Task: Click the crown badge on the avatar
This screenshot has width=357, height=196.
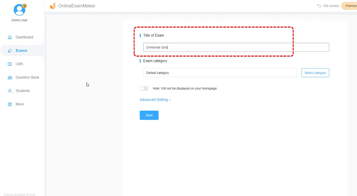Action: [x=25, y=6]
